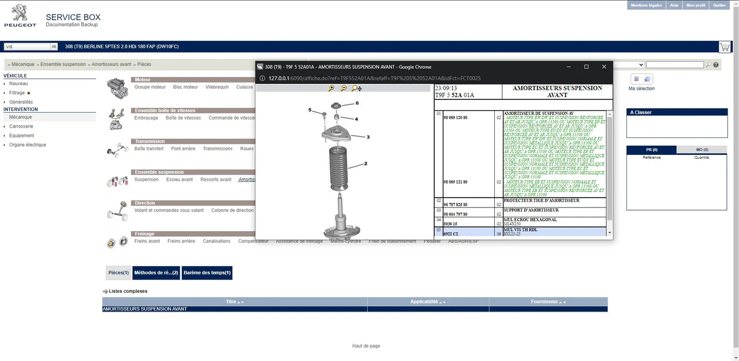
Task: Switch to the MO (0) tab
Action: pyautogui.click(x=701, y=150)
